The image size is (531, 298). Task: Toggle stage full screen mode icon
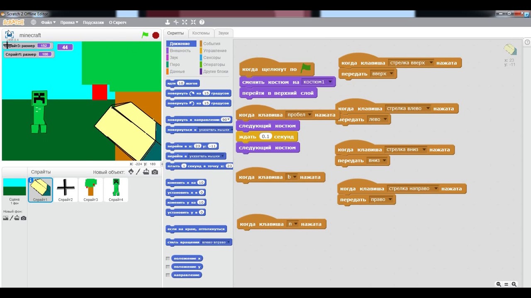pos(9,34)
